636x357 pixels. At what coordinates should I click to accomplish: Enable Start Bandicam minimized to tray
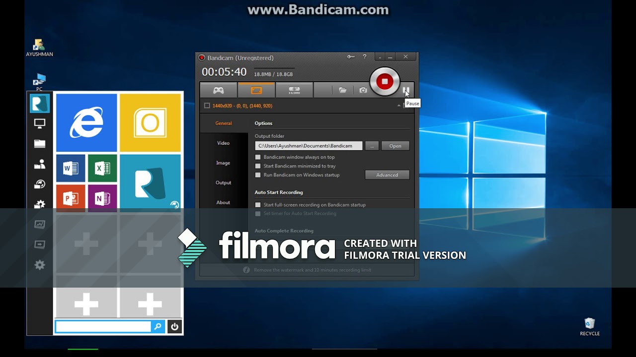click(x=258, y=166)
